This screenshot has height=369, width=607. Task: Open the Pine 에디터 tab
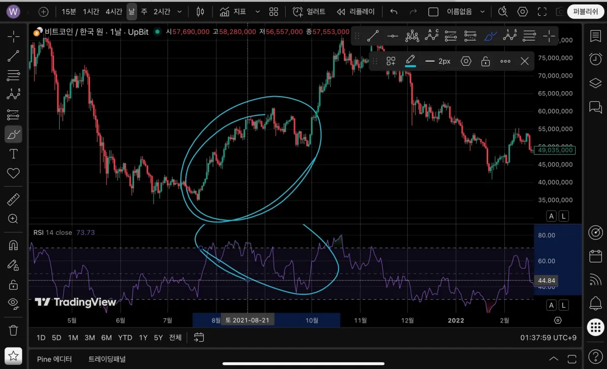[x=54, y=359]
